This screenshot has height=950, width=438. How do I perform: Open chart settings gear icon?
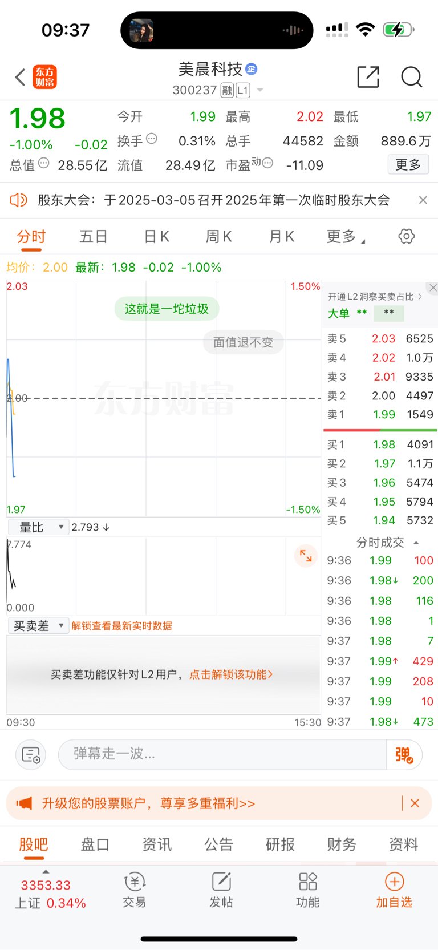[x=407, y=236]
